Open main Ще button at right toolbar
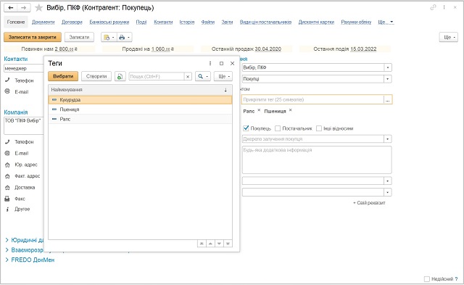 (449, 37)
